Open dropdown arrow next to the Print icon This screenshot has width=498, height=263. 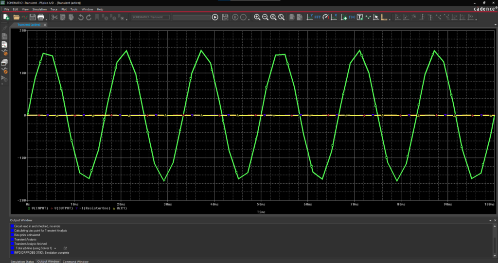pyautogui.click(x=46, y=19)
